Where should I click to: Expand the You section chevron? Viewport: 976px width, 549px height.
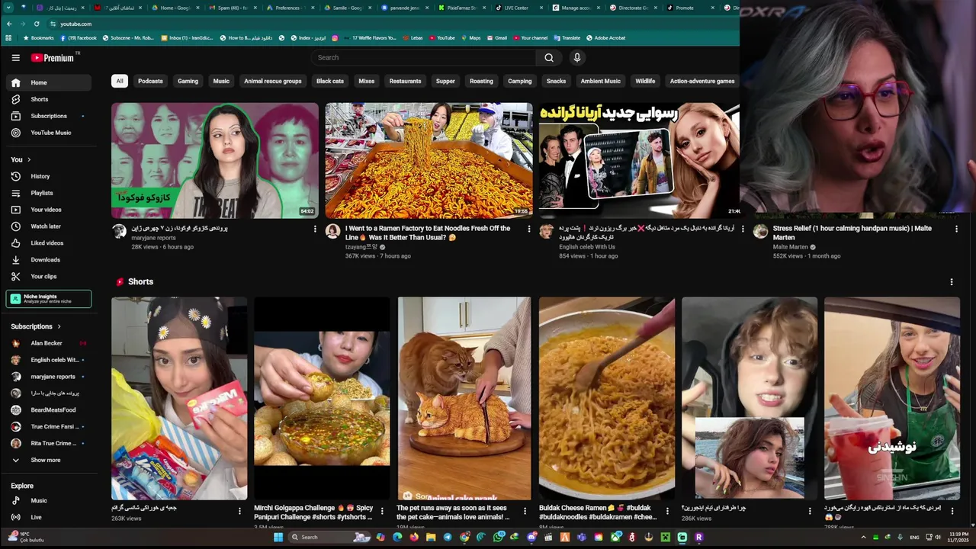[29, 159]
